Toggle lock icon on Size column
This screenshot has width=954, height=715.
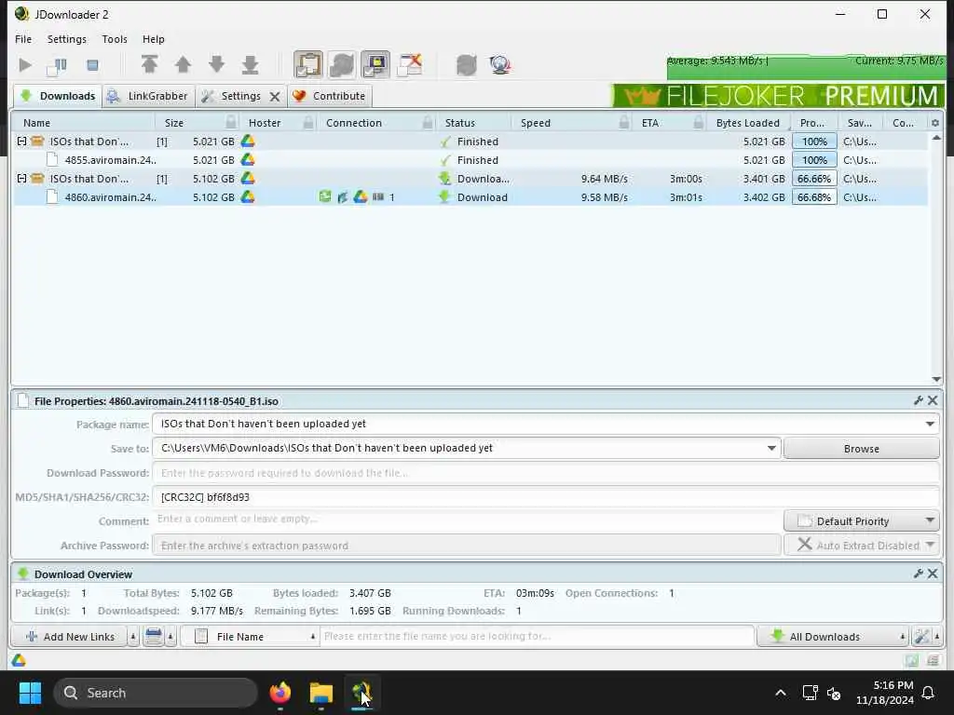pyautogui.click(x=231, y=122)
